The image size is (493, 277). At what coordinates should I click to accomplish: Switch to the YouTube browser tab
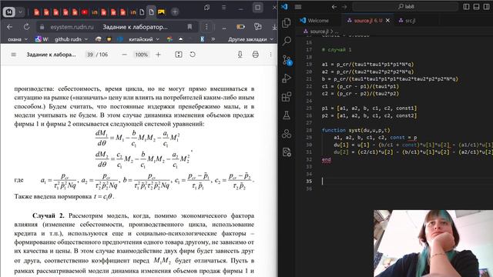pos(85,12)
